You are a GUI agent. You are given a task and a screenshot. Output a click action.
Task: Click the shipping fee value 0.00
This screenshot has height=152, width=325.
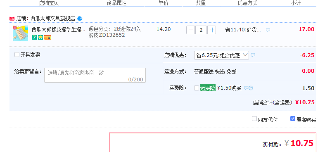[x=308, y=71]
